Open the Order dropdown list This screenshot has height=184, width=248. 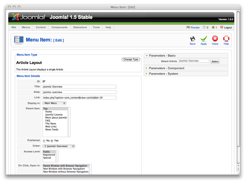click(59, 146)
